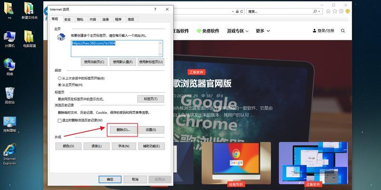Confirm with the 确定 button
The height and width of the screenshot is (190, 381).
coord(110,180)
